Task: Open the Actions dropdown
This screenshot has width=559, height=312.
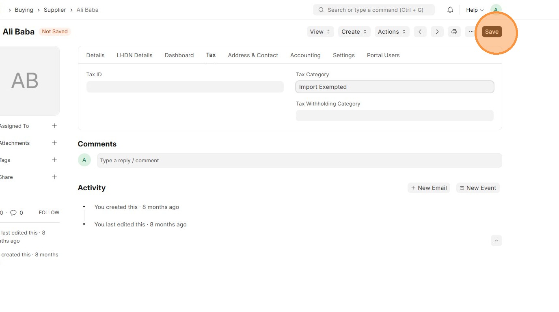Action: click(x=392, y=32)
